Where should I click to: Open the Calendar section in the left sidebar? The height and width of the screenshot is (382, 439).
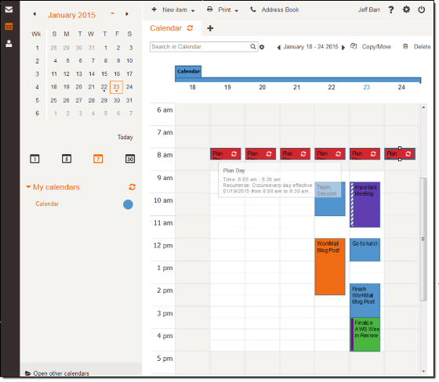9,27
